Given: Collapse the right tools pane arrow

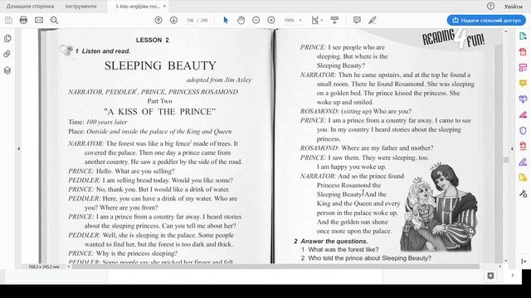Looking at the screenshot, I should click(512, 148).
